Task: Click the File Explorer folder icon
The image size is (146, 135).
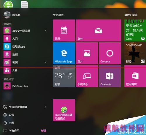Action: tap(5, 107)
